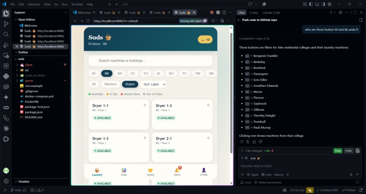
Task: View changed files icon next to Undo
Action: point(357,150)
